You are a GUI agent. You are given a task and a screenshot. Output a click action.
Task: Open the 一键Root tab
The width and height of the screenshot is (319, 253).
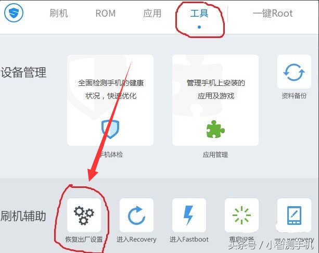tap(273, 14)
